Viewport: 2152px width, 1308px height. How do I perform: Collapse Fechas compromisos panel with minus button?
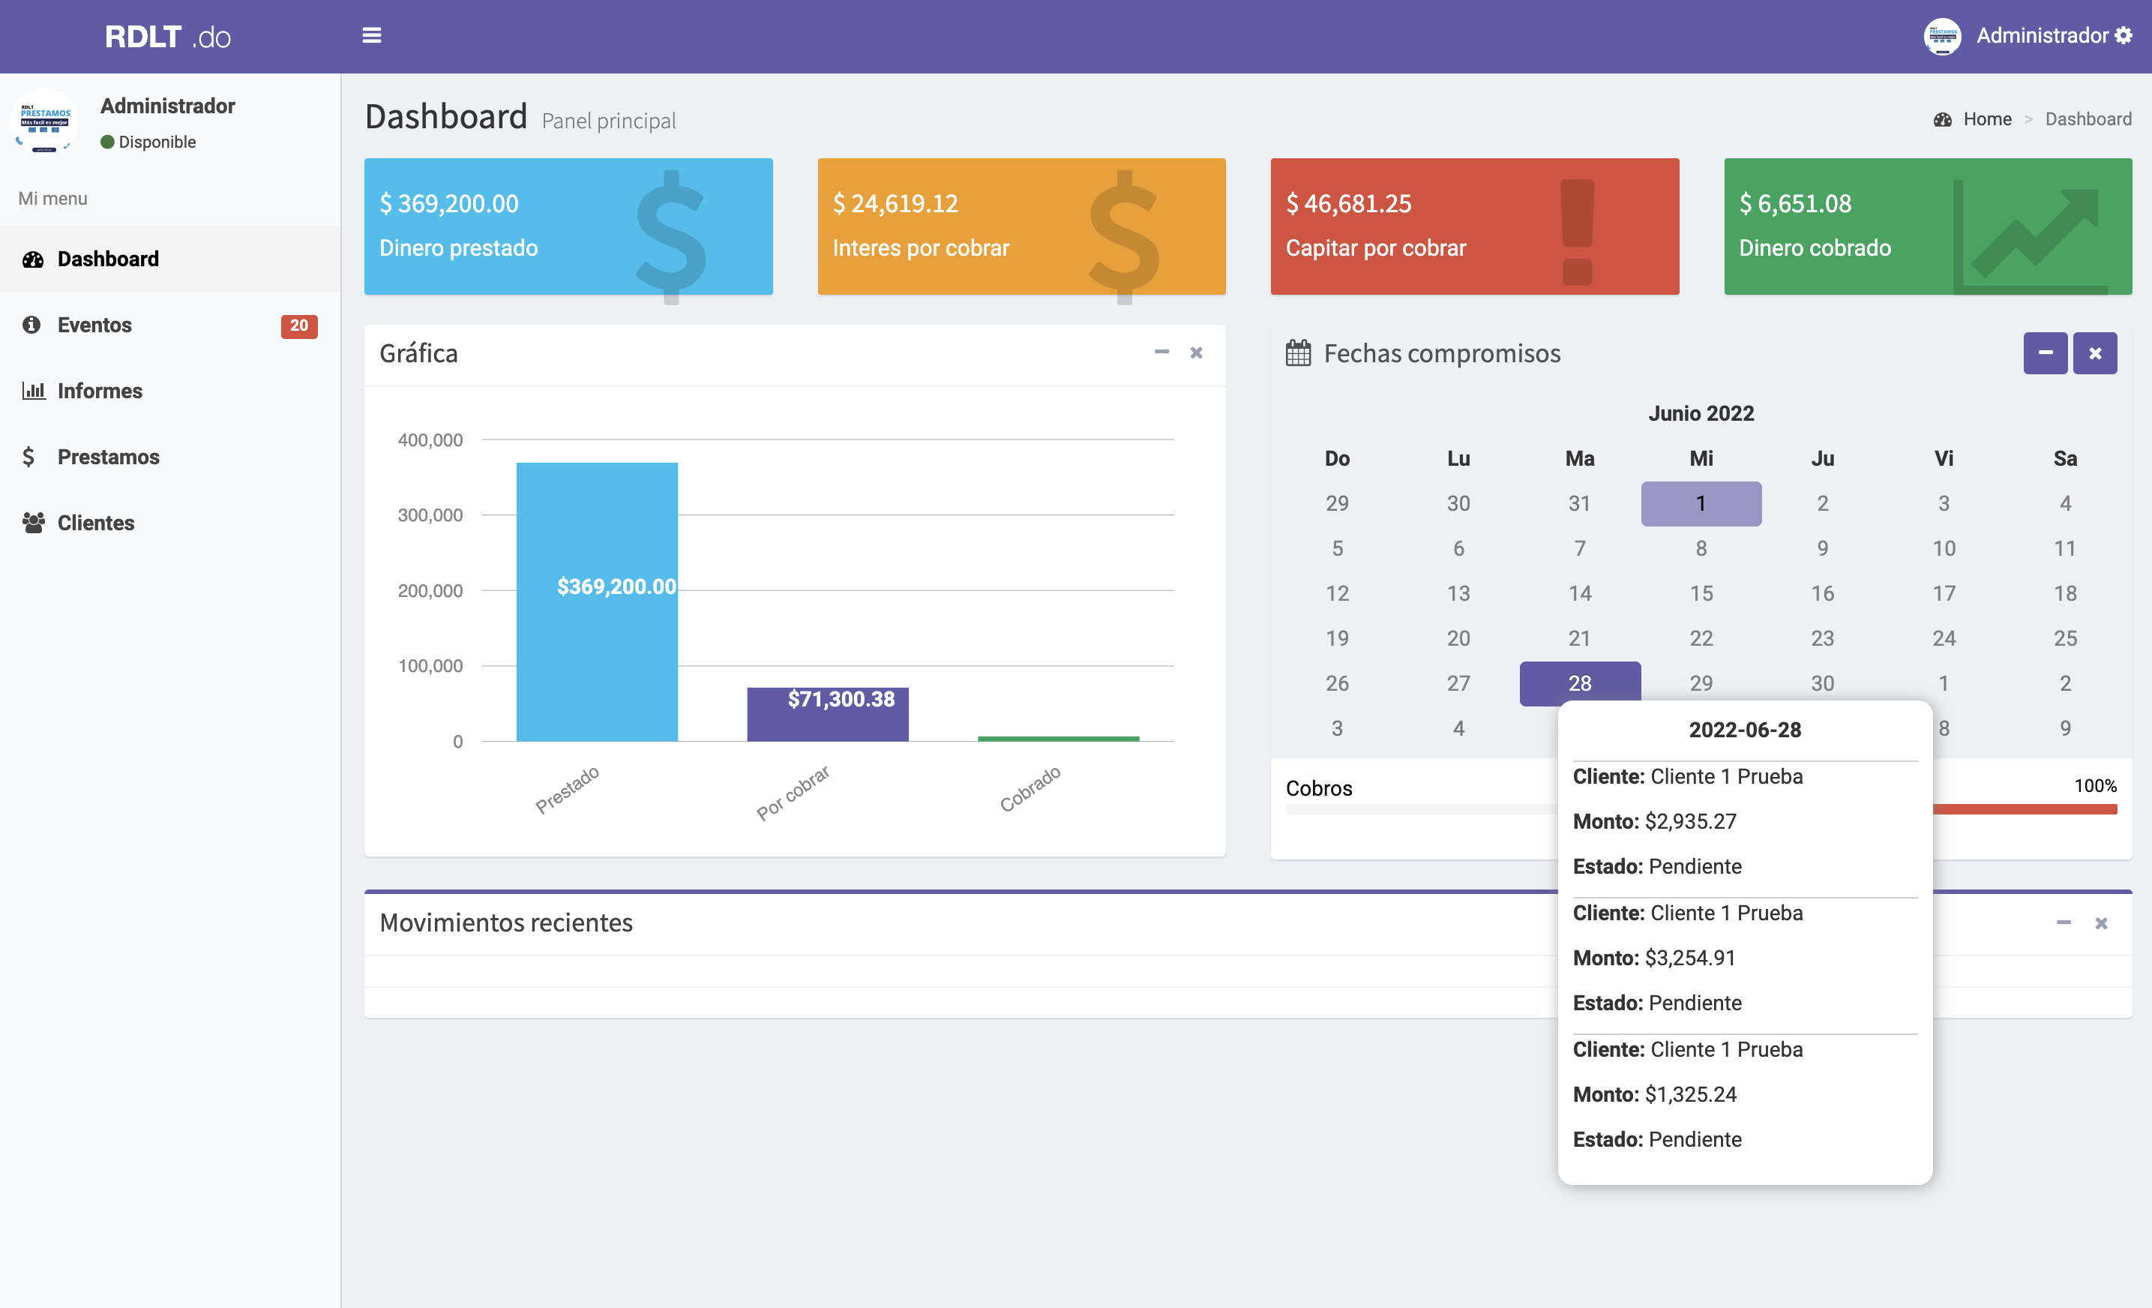click(2045, 353)
